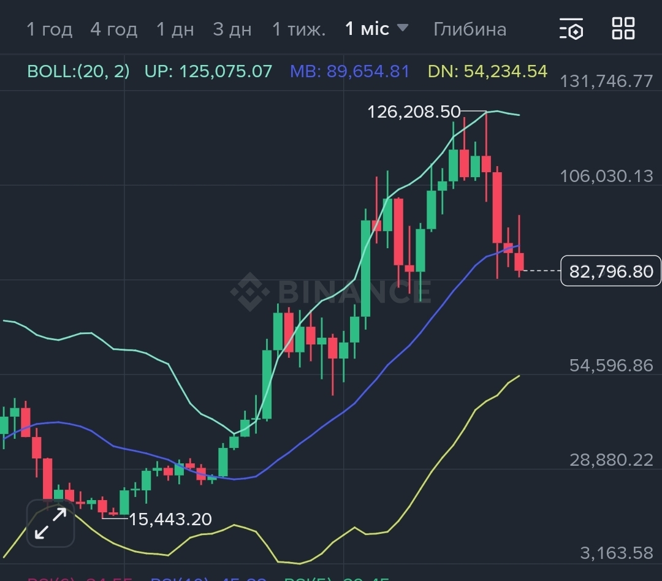Tap the axis value 131,746.77
The image size is (662, 581).
tap(606, 81)
